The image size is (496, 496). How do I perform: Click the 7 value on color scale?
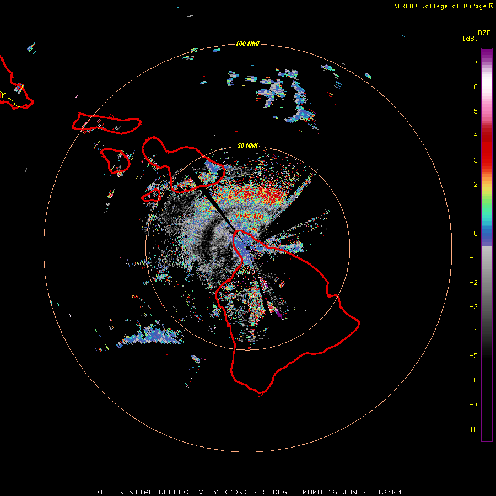point(476,62)
